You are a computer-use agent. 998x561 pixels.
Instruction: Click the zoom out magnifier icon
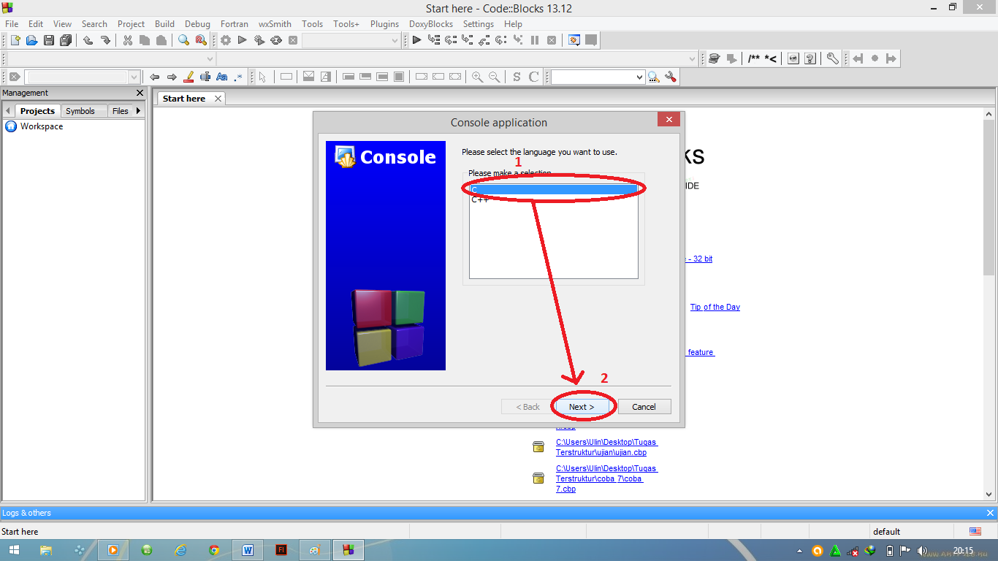(x=495, y=77)
